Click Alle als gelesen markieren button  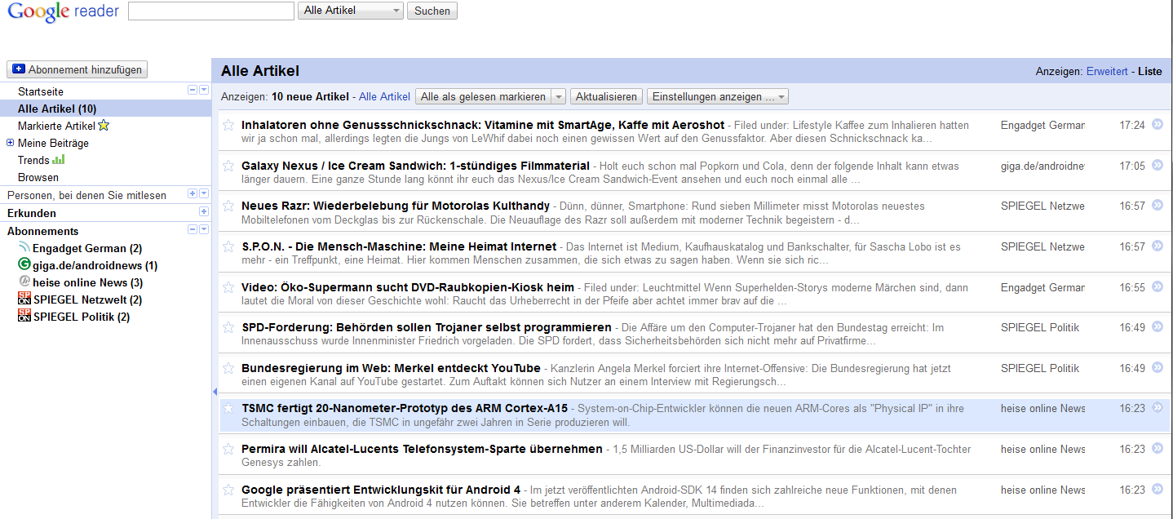(x=484, y=96)
